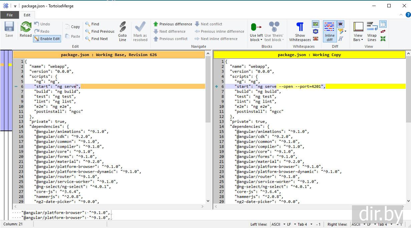
Task: Toggle Show Whitespaces
Action: [x=300, y=31]
